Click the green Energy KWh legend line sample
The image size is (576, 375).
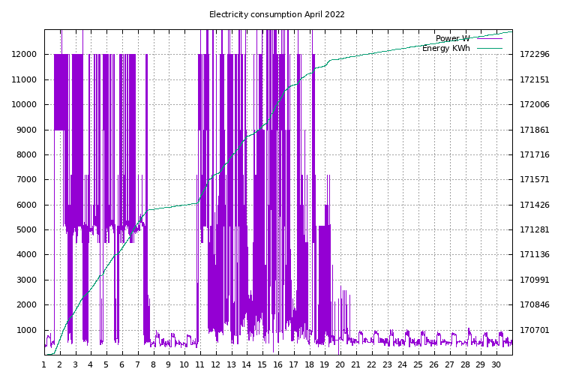click(490, 48)
